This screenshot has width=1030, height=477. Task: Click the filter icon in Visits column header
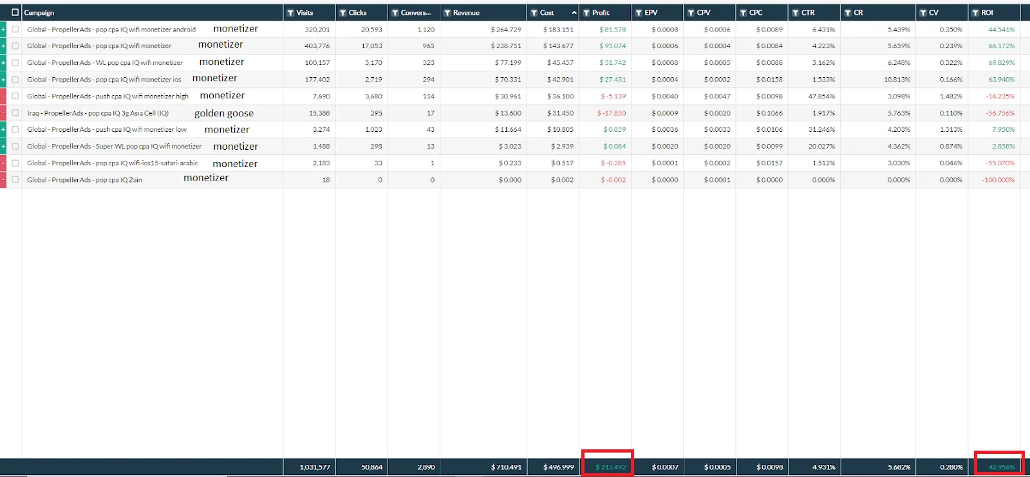pos(290,13)
